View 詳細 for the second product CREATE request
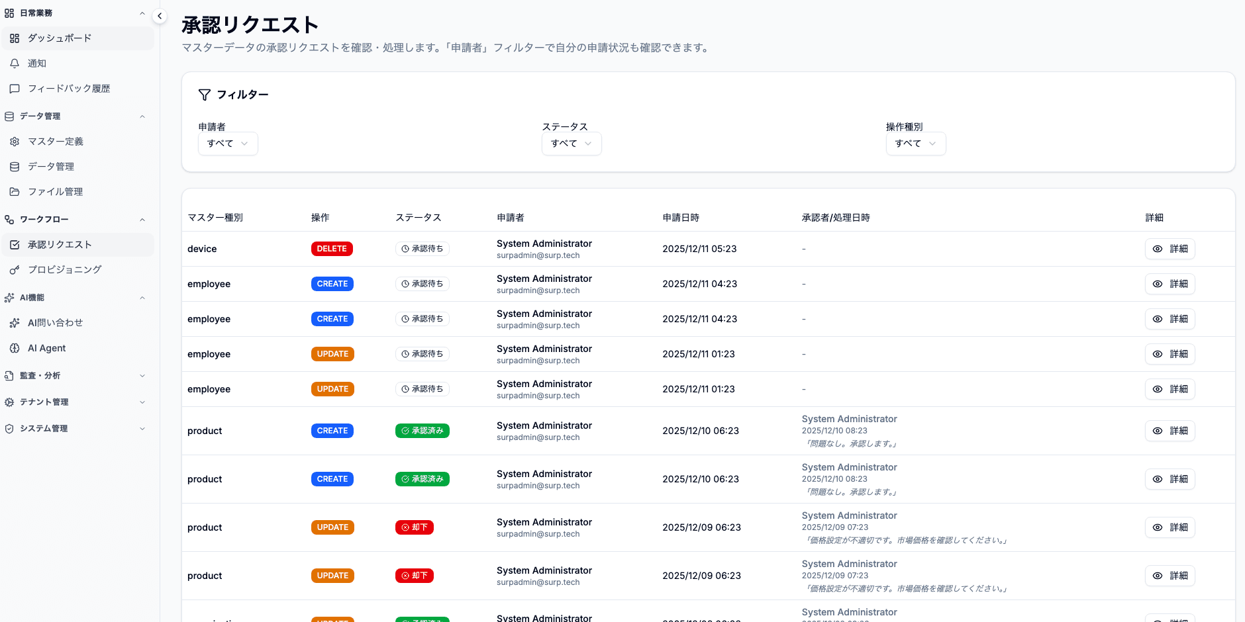Viewport: 1245px width, 622px height. coord(1170,479)
